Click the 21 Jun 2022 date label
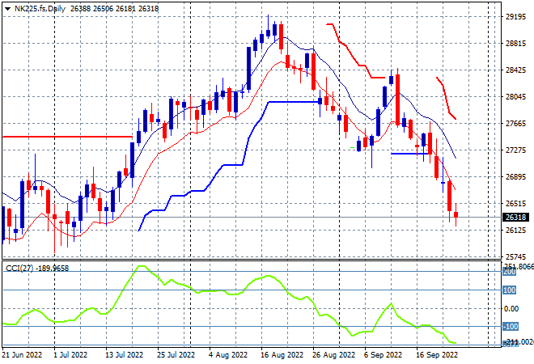Image resolution: width=534 pixels, height=364 pixels. coord(22,355)
